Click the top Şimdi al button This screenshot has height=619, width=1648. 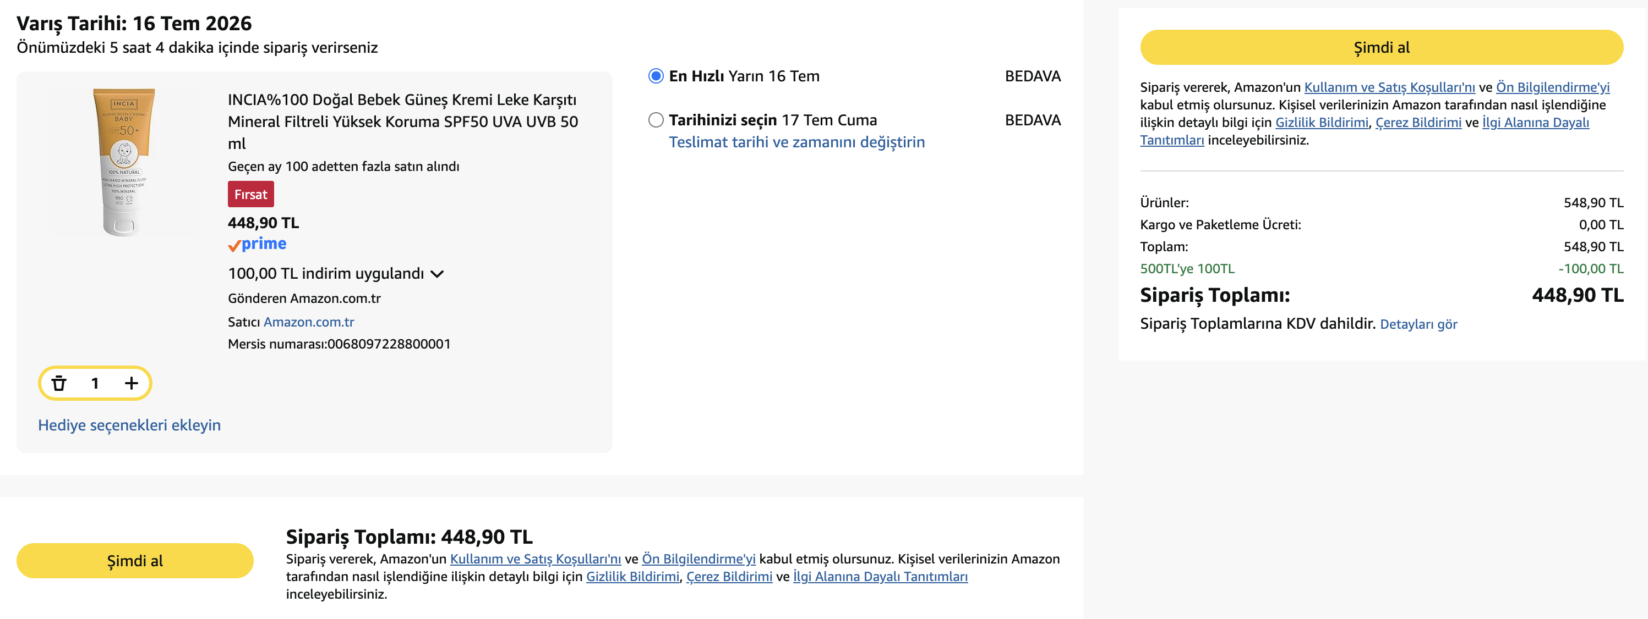click(x=1381, y=47)
